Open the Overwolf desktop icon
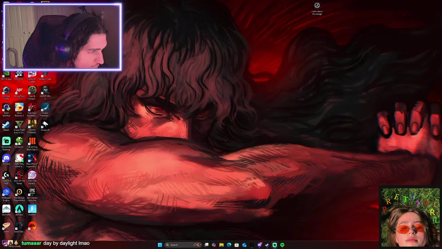 pyautogui.click(x=45, y=126)
